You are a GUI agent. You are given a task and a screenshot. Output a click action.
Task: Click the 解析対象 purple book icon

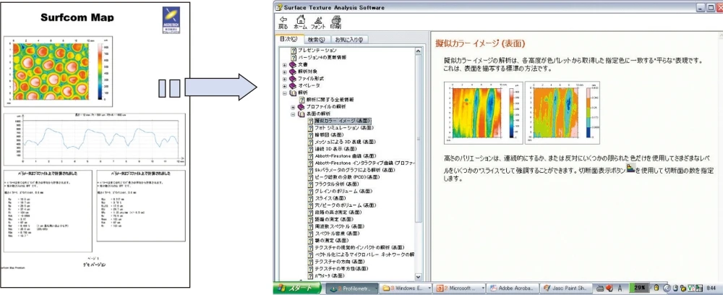[x=293, y=72]
